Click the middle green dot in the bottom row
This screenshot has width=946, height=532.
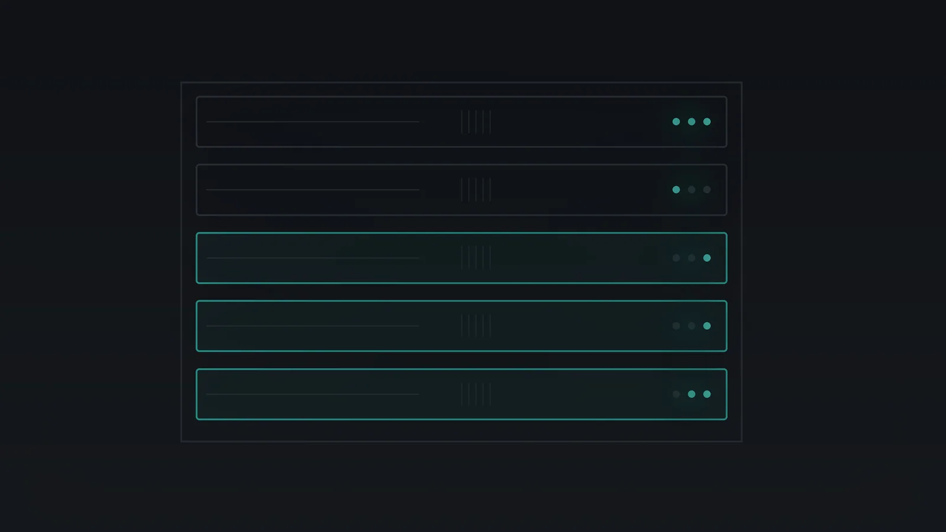point(691,394)
